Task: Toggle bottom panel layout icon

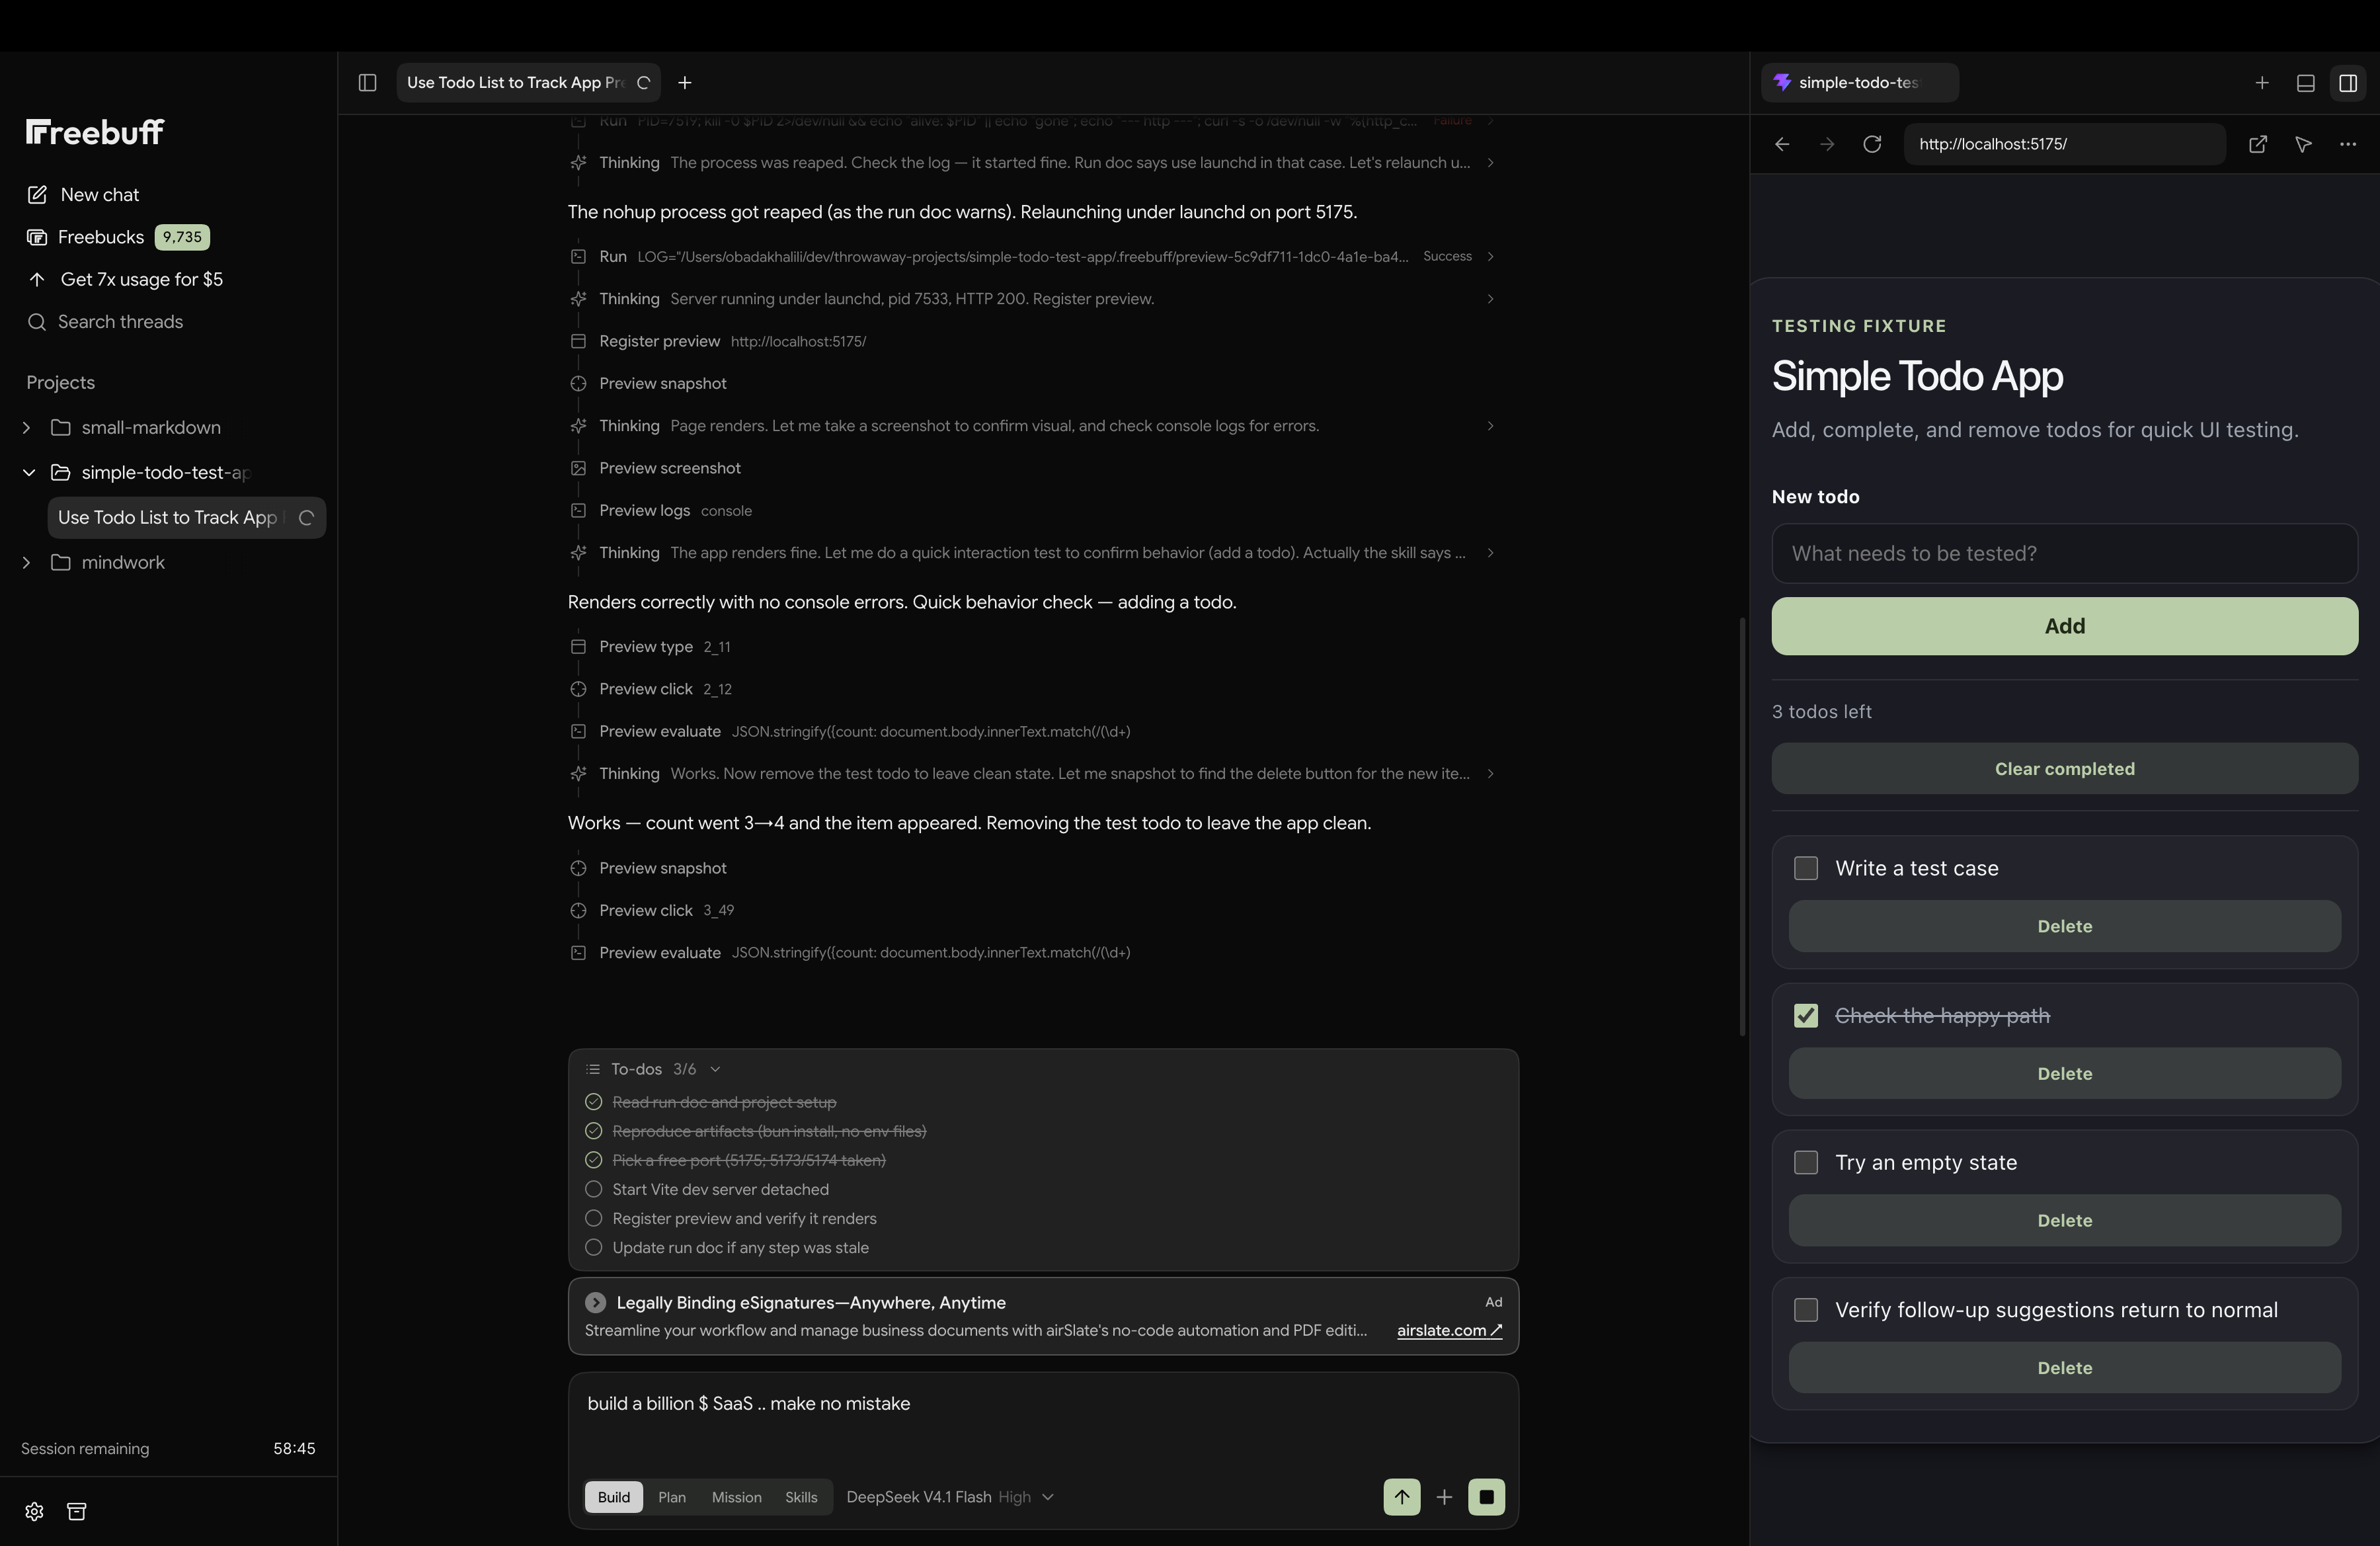Action: [2306, 83]
